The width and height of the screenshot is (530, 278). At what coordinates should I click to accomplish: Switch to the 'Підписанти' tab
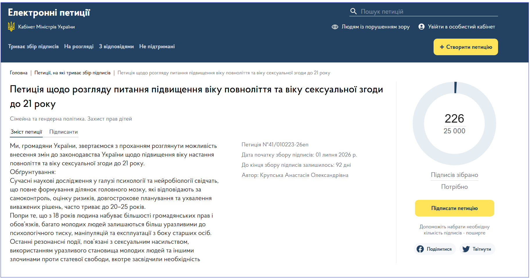tap(63, 132)
